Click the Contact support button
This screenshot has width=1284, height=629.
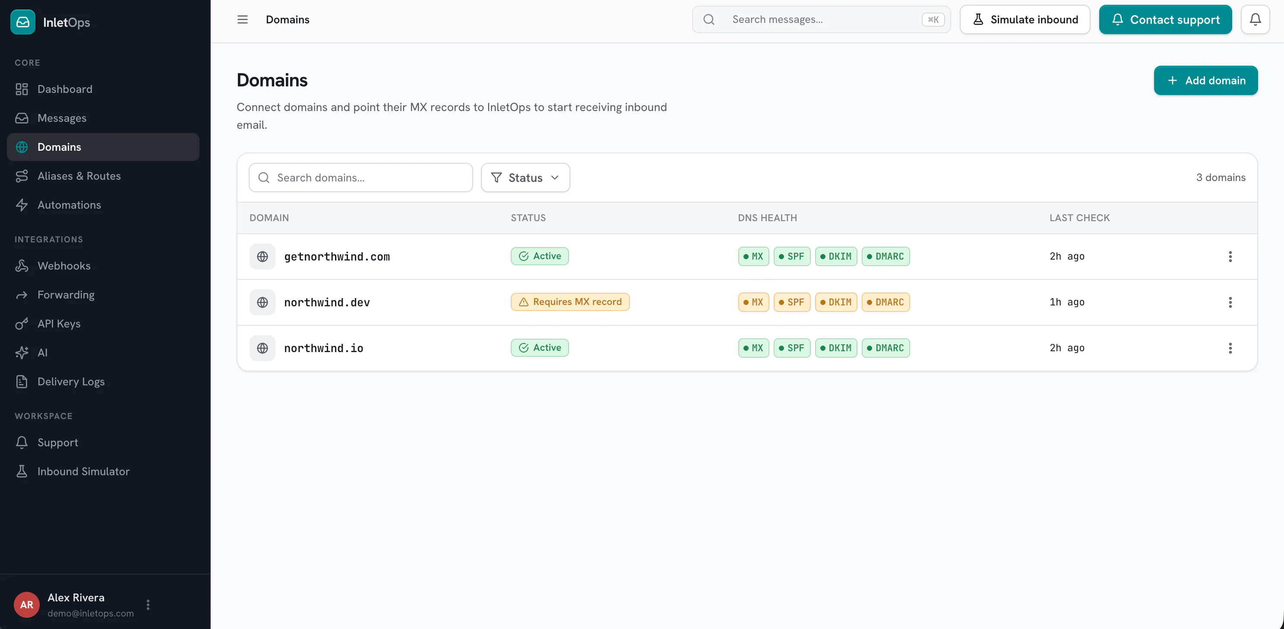[1165, 19]
